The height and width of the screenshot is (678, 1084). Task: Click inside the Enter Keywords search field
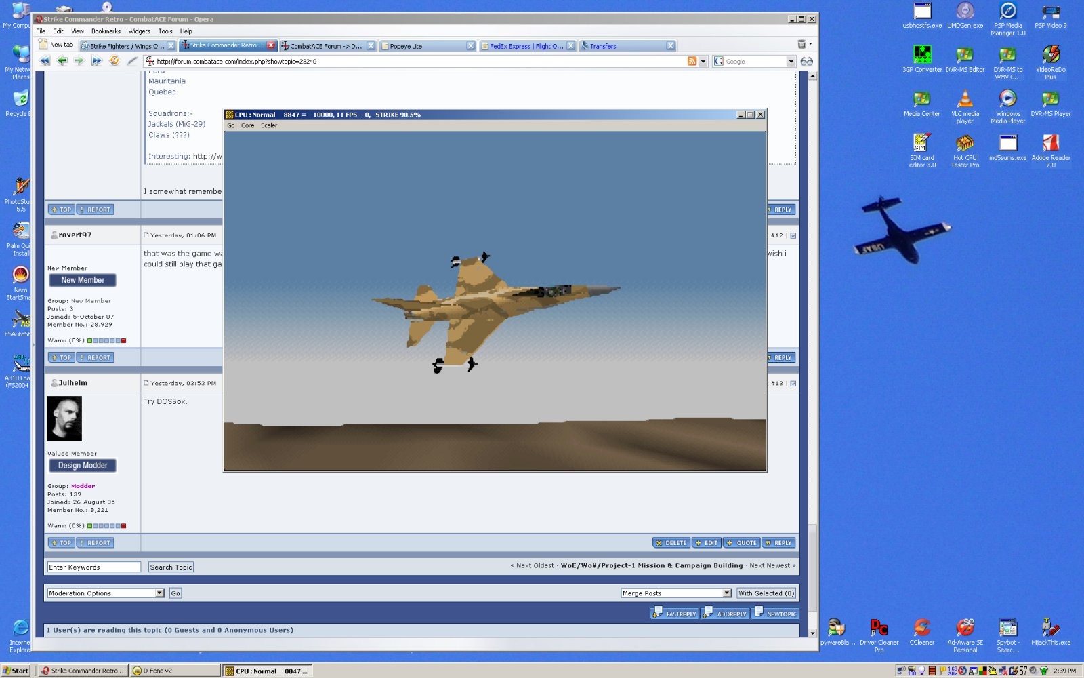[93, 567]
